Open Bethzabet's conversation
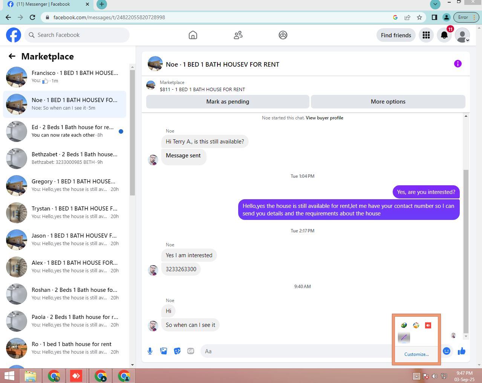 coord(64,159)
